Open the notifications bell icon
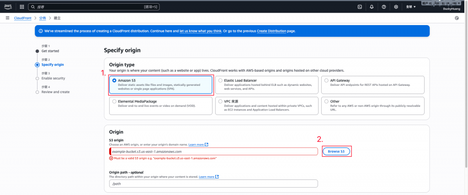Viewport: 468px width, 195px height. [x=372, y=6]
